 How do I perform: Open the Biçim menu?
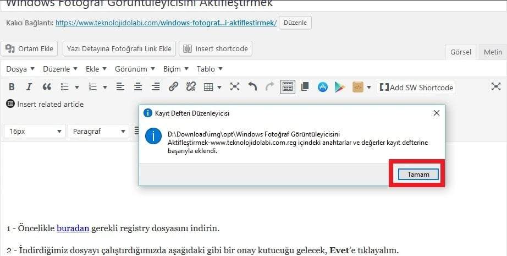pyautogui.click(x=176, y=69)
